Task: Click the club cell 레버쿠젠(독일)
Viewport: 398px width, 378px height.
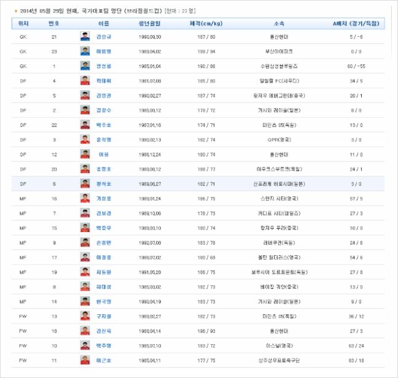Action: tap(279, 242)
